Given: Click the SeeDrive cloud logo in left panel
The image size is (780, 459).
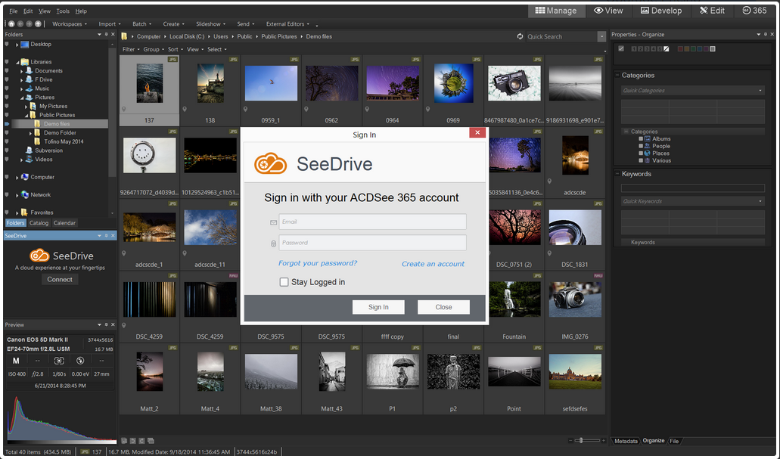Looking at the screenshot, I should [39, 256].
